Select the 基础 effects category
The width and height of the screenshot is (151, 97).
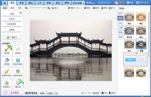tap(120, 18)
